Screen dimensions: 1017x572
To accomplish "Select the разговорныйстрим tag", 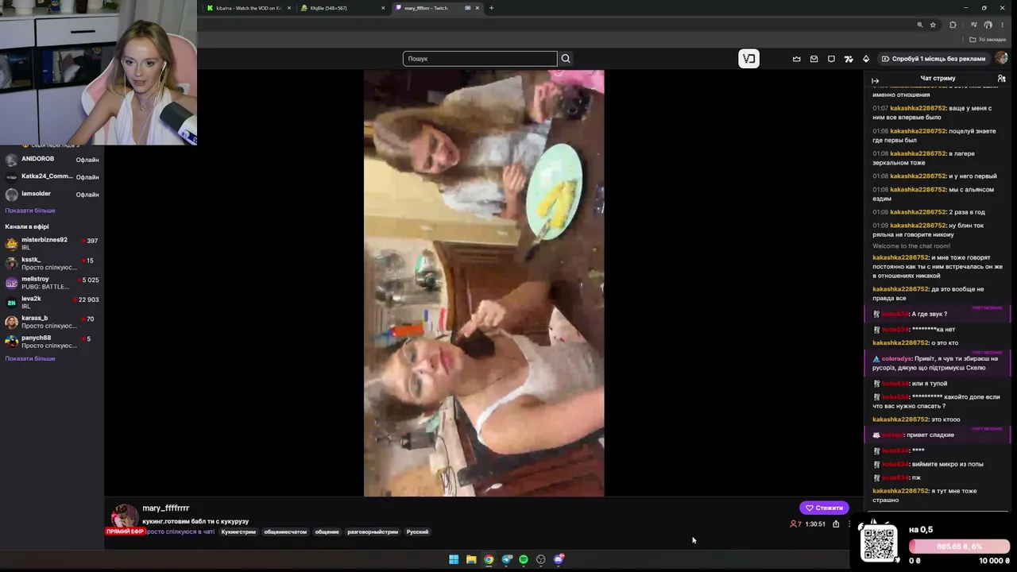I will click(373, 531).
